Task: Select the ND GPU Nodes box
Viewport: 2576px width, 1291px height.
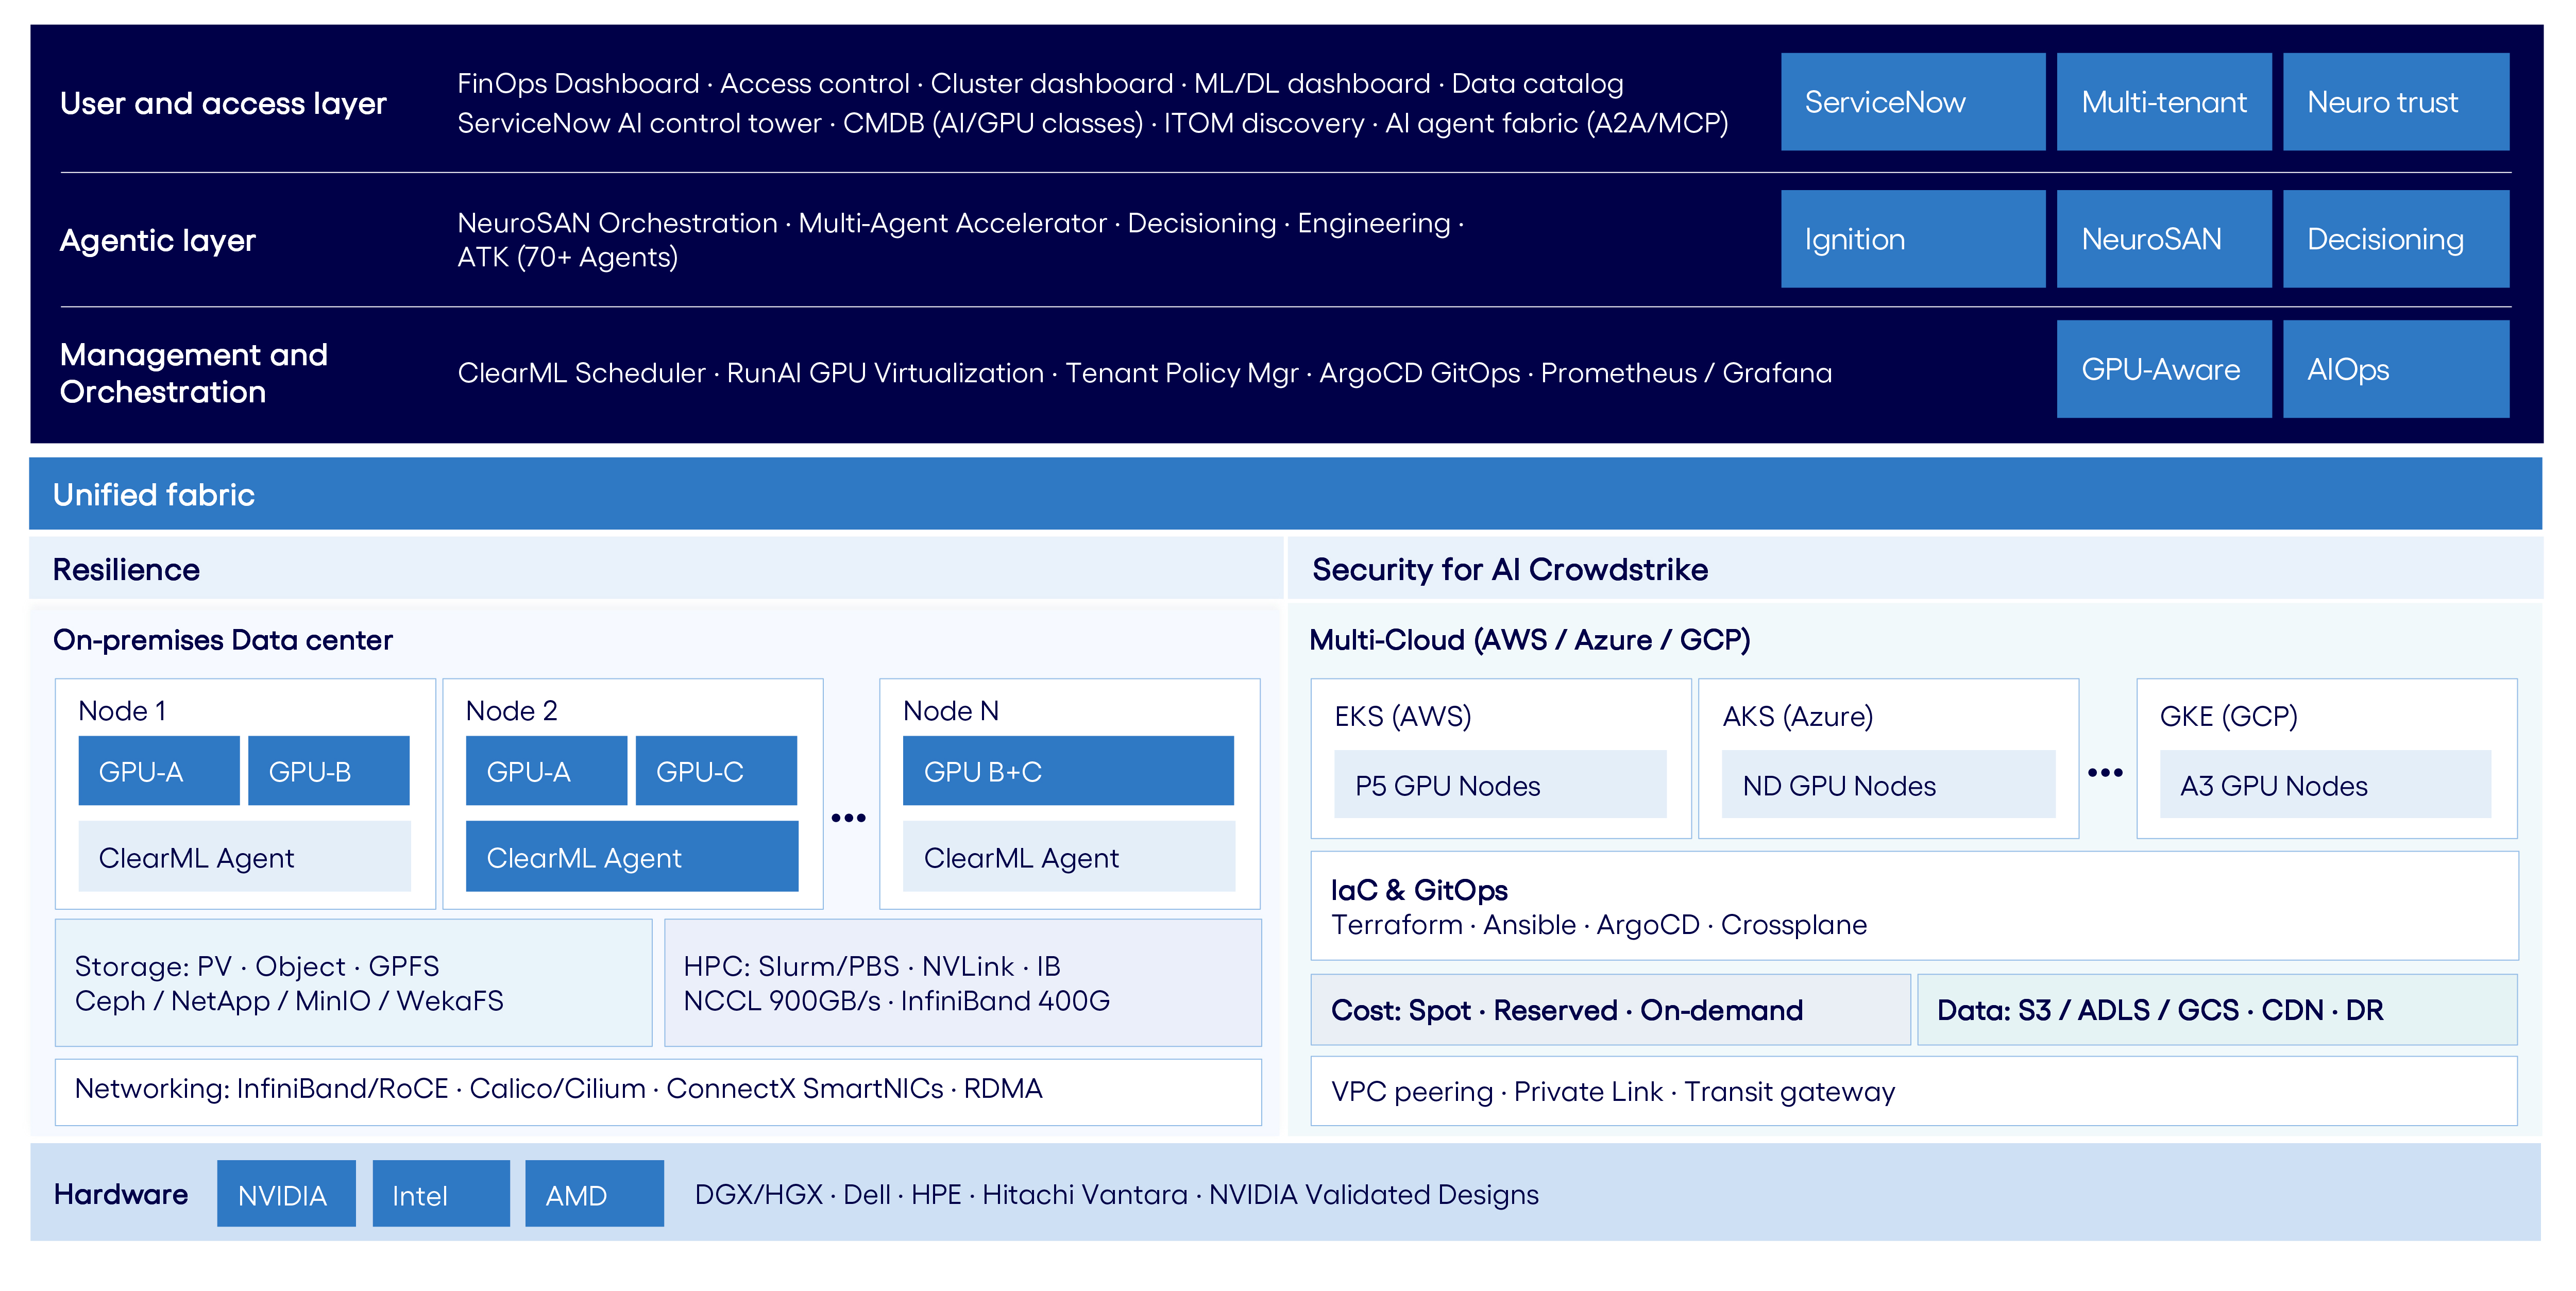Action: 1888,785
